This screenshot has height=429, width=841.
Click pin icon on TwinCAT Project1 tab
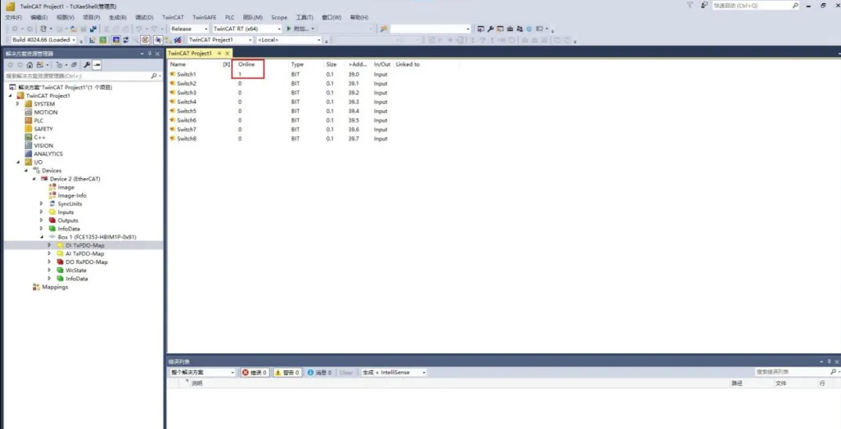coord(219,53)
